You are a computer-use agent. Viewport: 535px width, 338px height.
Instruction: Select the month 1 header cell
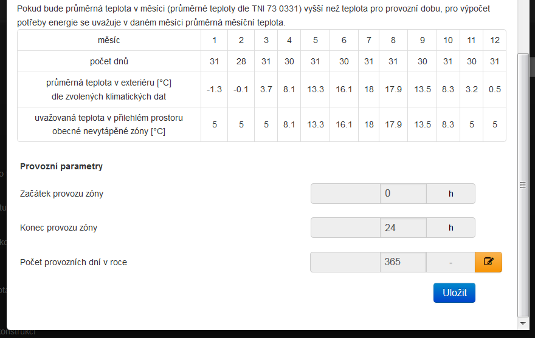click(x=214, y=40)
